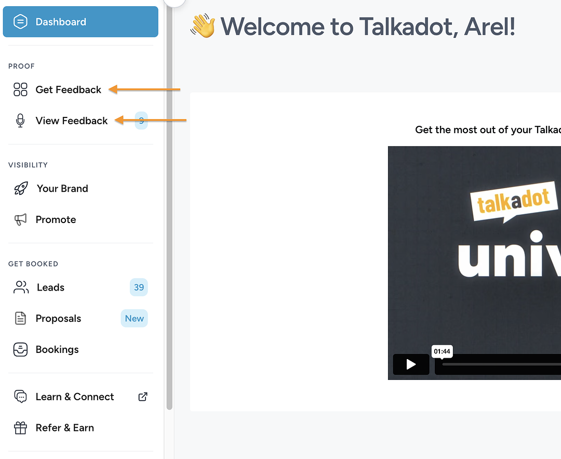The width and height of the screenshot is (561, 459).
Task: Click the Refer & Earn gift icon
Action: (x=20, y=428)
